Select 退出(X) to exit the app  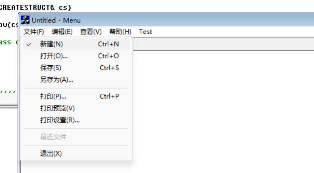coord(76,154)
